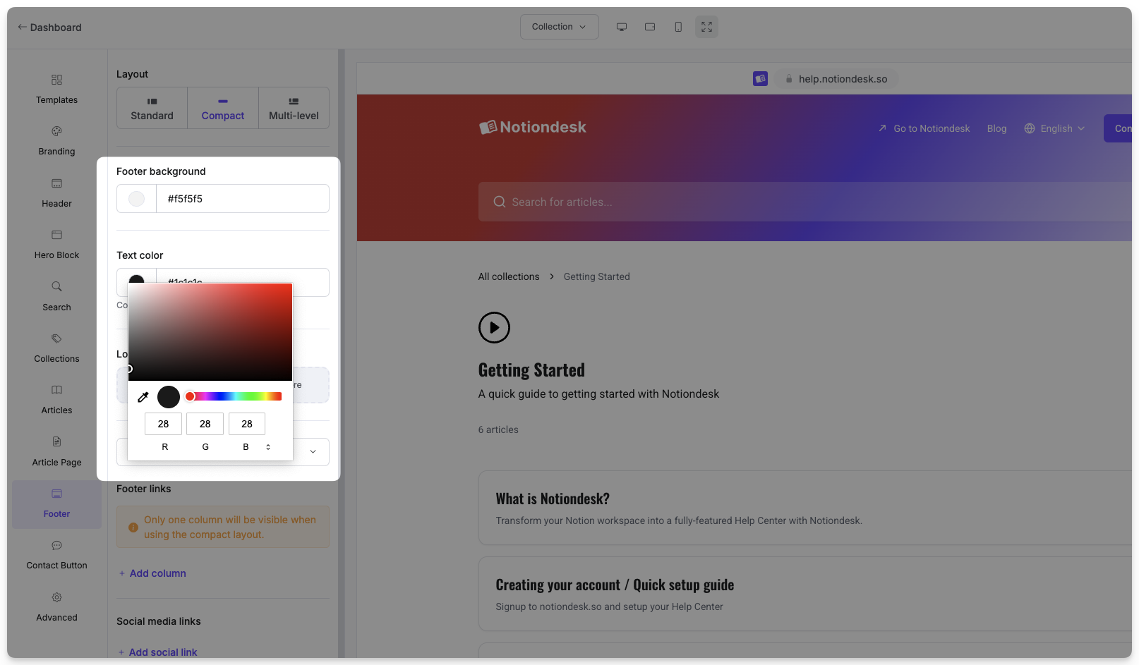Open the Advanced settings section
This screenshot has height=665, width=1139.
click(56, 606)
